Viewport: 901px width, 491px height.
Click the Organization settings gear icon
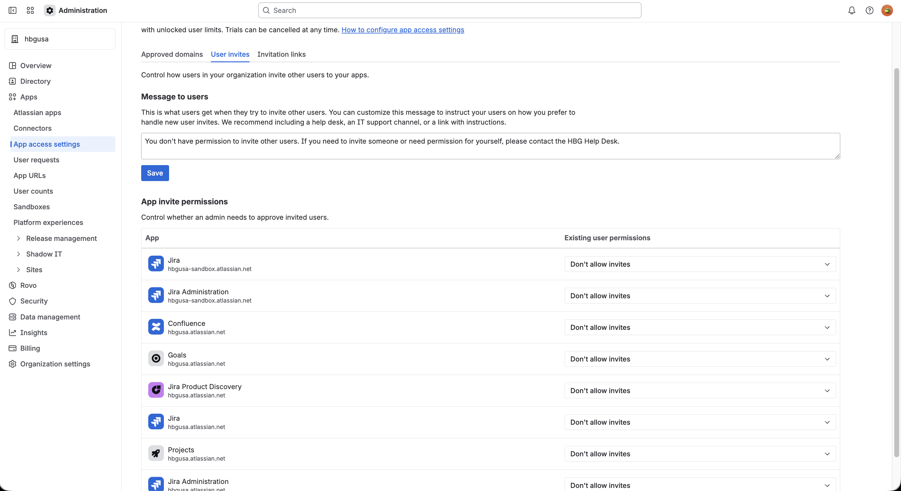click(x=13, y=364)
